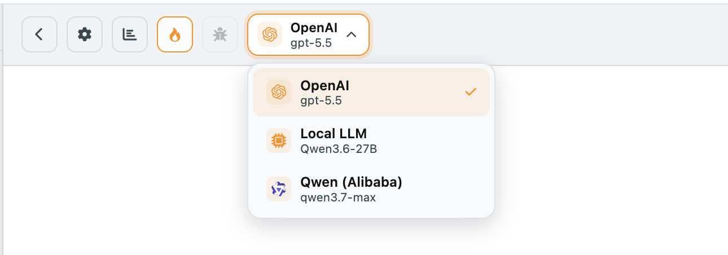
Task: Open the bar chart statistics button
Action: point(130,34)
